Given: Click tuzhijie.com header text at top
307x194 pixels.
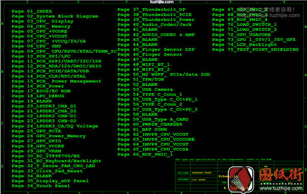Looking at the screenshot, I should [162, 2].
